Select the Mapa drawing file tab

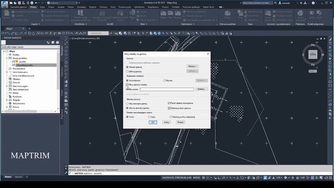pyautogui.click(x=9, y=29)
